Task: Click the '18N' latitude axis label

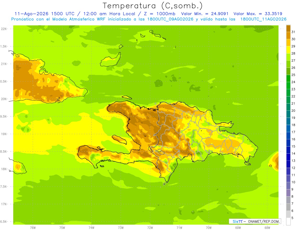Action: tap(4, 169)
